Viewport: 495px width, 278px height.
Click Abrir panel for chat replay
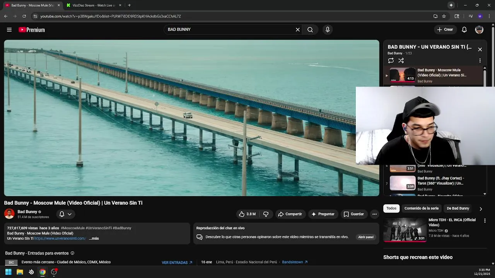365,237
